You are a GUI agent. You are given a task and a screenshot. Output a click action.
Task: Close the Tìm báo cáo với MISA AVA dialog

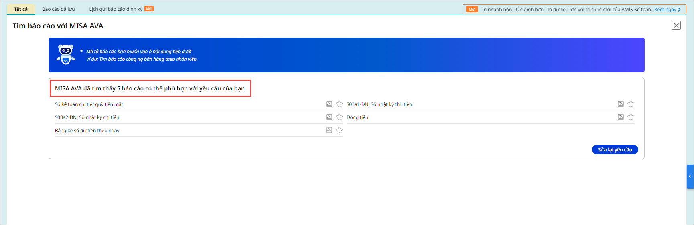[x=676, y=25]
